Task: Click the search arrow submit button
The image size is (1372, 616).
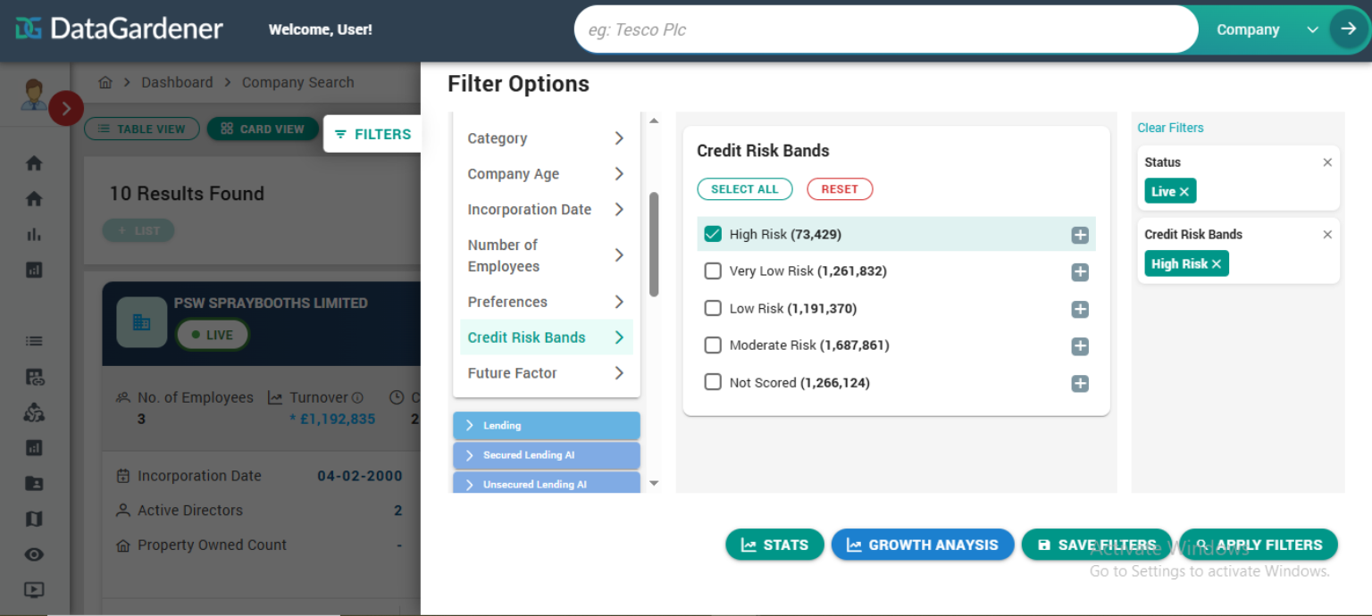Action: pyautogui.click(x=1348, y=29)
